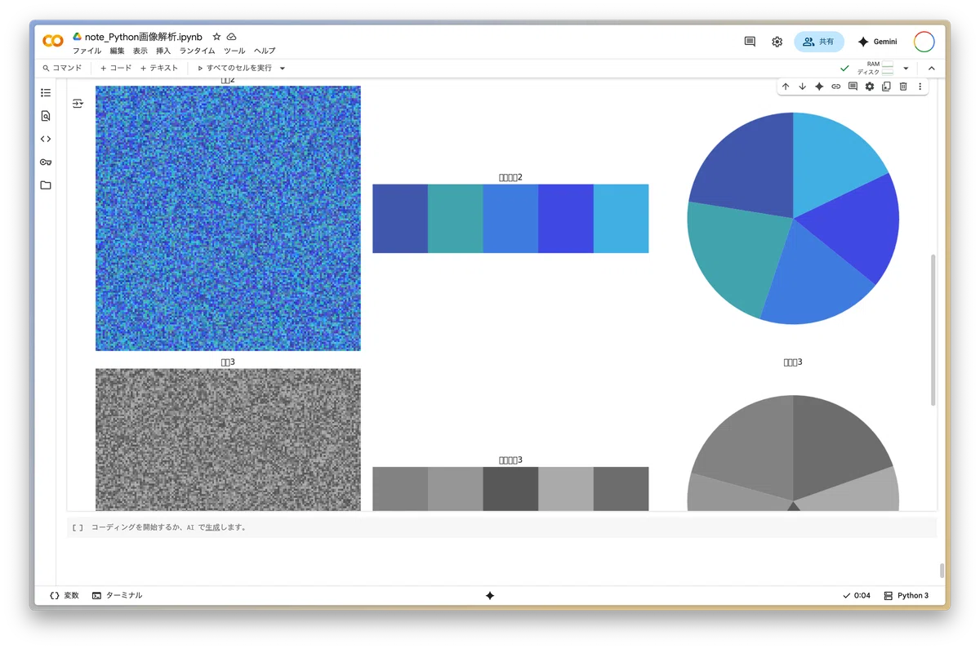
Task: Open more cell actions menu
Action: [x=920, y=87]
